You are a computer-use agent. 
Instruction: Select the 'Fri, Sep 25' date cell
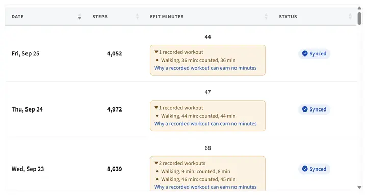pos(25,53)
